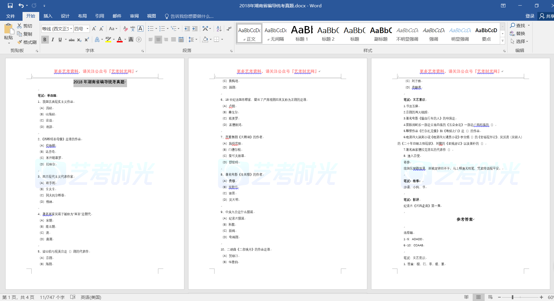Click the Grow Font size icon

click(x=94, y=29)
